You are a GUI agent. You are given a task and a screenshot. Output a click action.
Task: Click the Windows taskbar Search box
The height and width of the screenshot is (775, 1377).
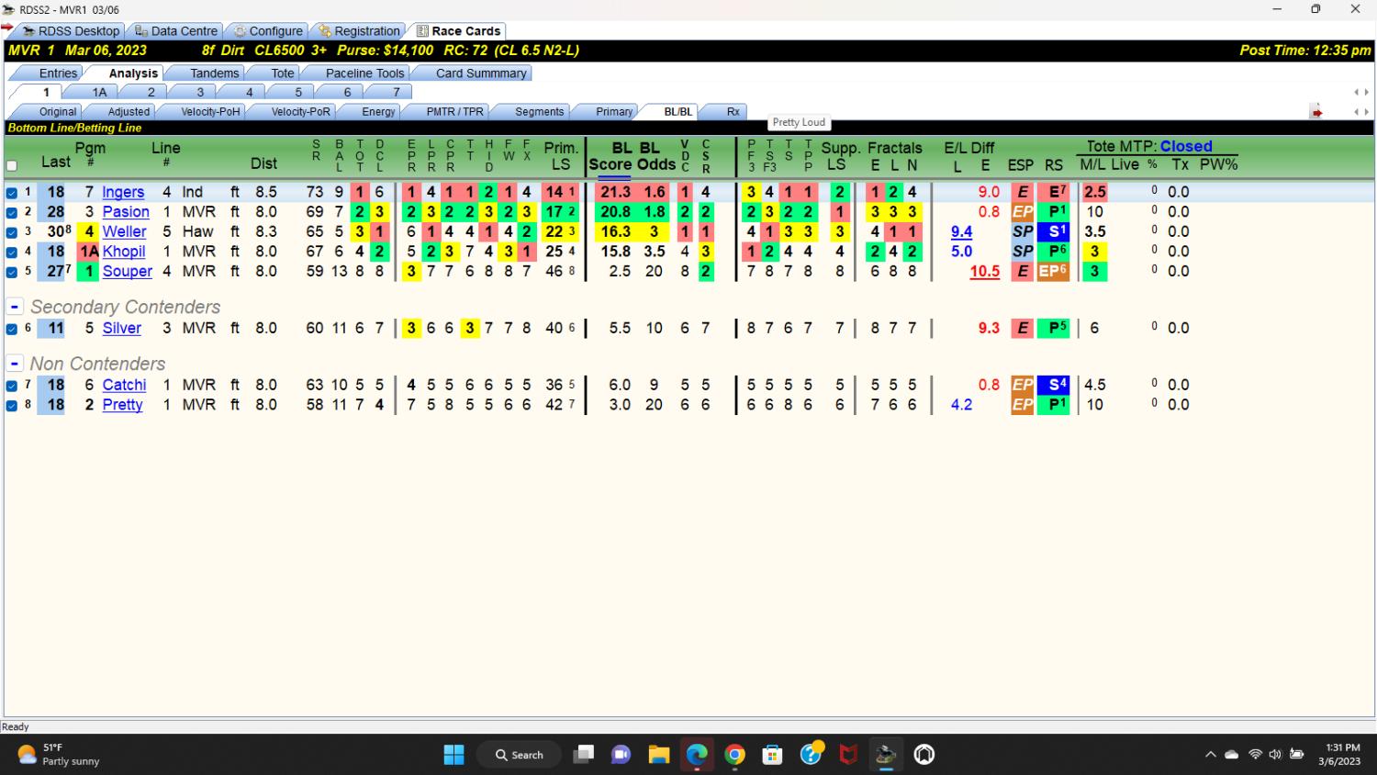click(520, 755)
